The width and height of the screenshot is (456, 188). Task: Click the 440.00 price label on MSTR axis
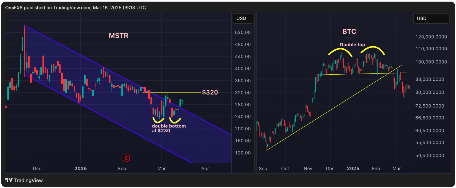tap(243, 57)
